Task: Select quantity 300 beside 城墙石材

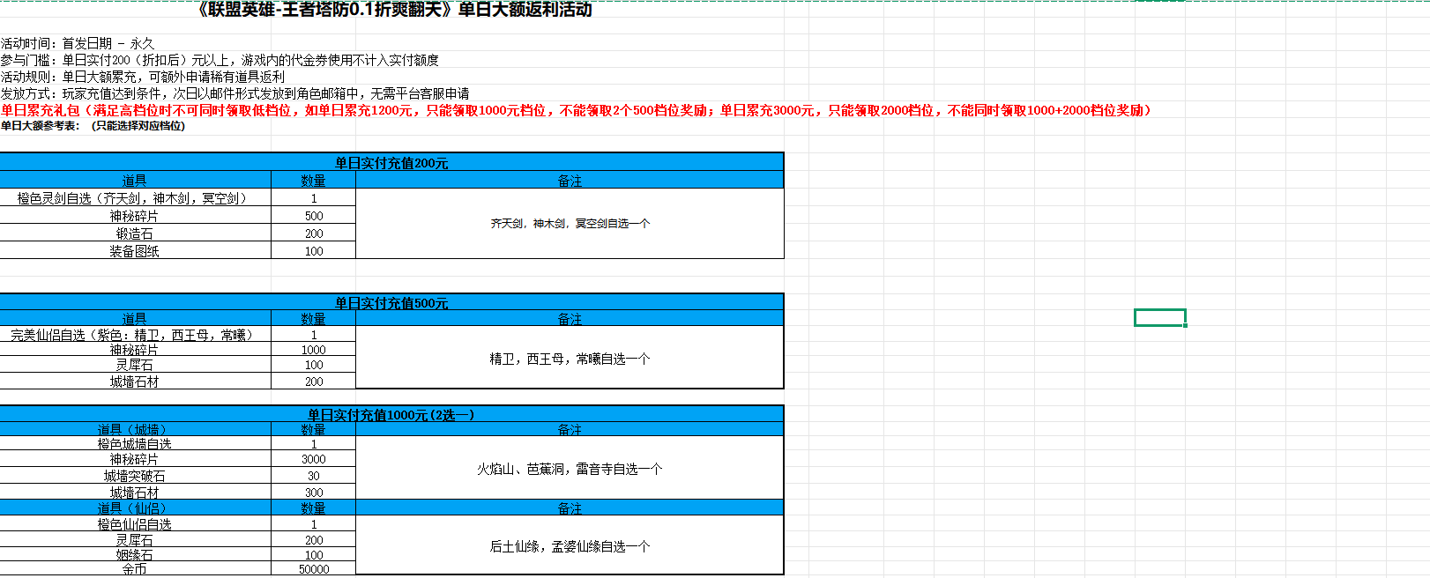Action: click(x=314, y=493)
